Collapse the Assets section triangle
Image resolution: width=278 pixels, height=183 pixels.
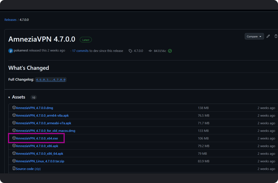coord(9,97)
